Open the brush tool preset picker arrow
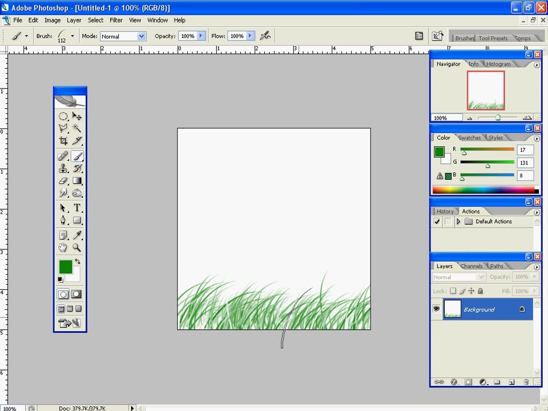This screenshot has width=548, height=411. tap(26, 36)
